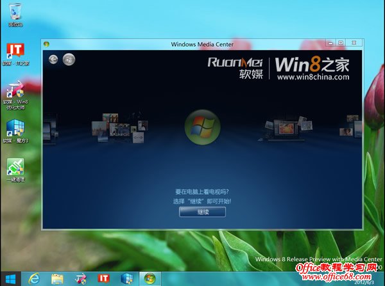Open the 魔方 blue cube taskbar icon

(127, 279)
